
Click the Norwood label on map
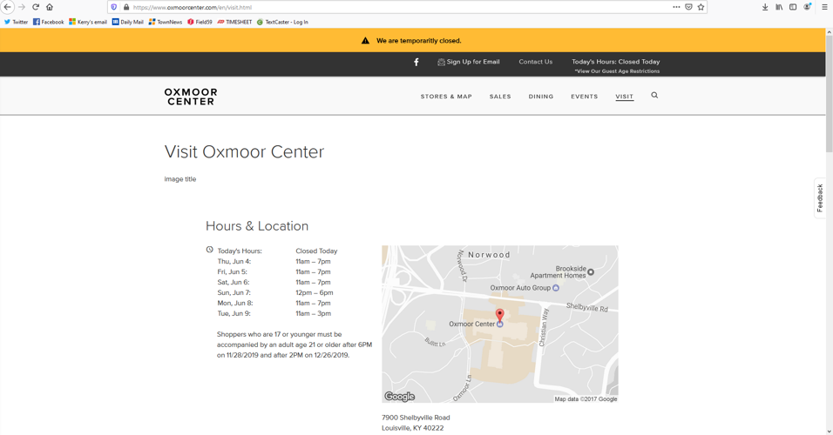pyautogui.click(x=489, y=255)
